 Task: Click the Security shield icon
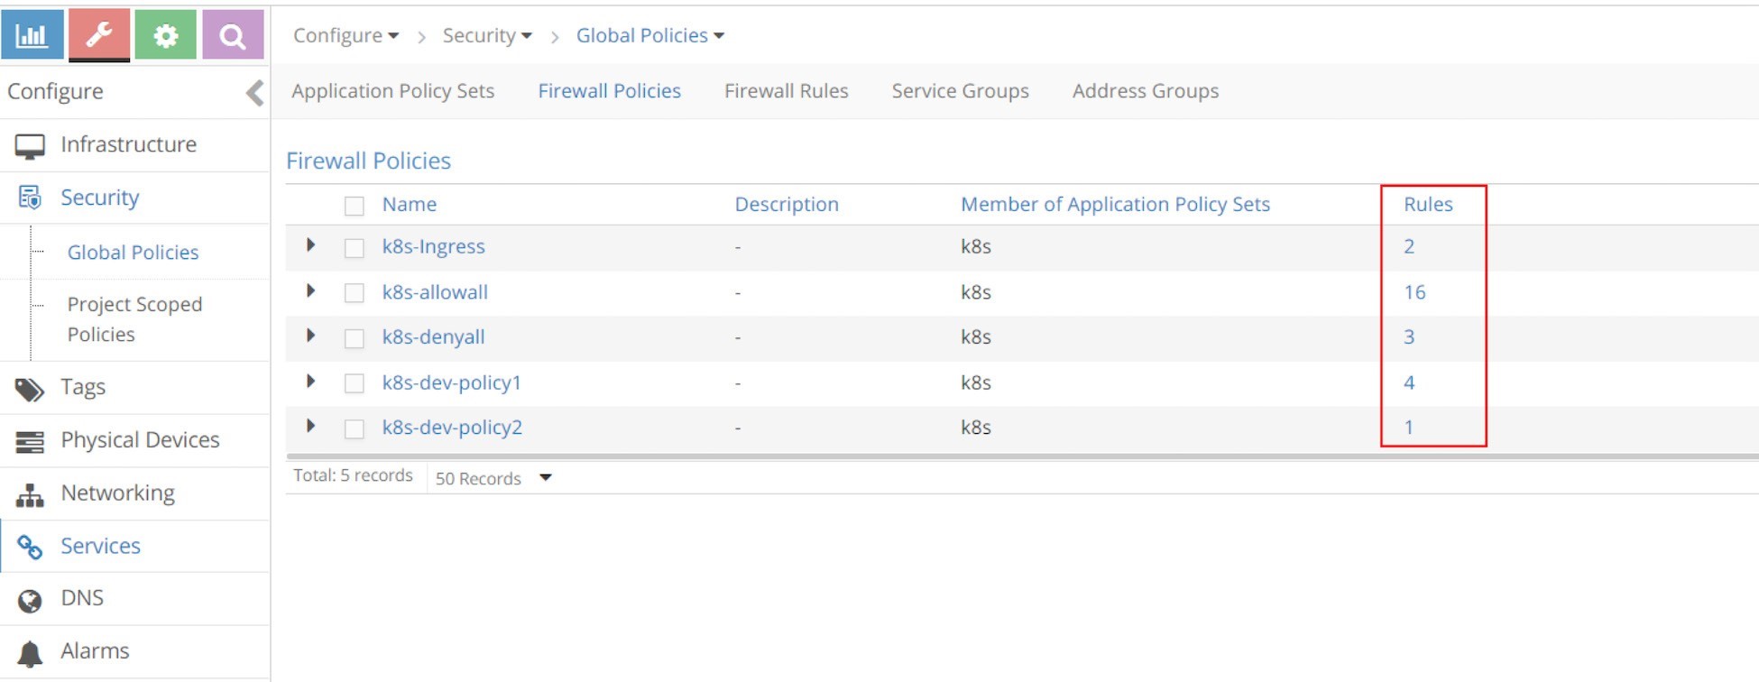coord(30,198)
